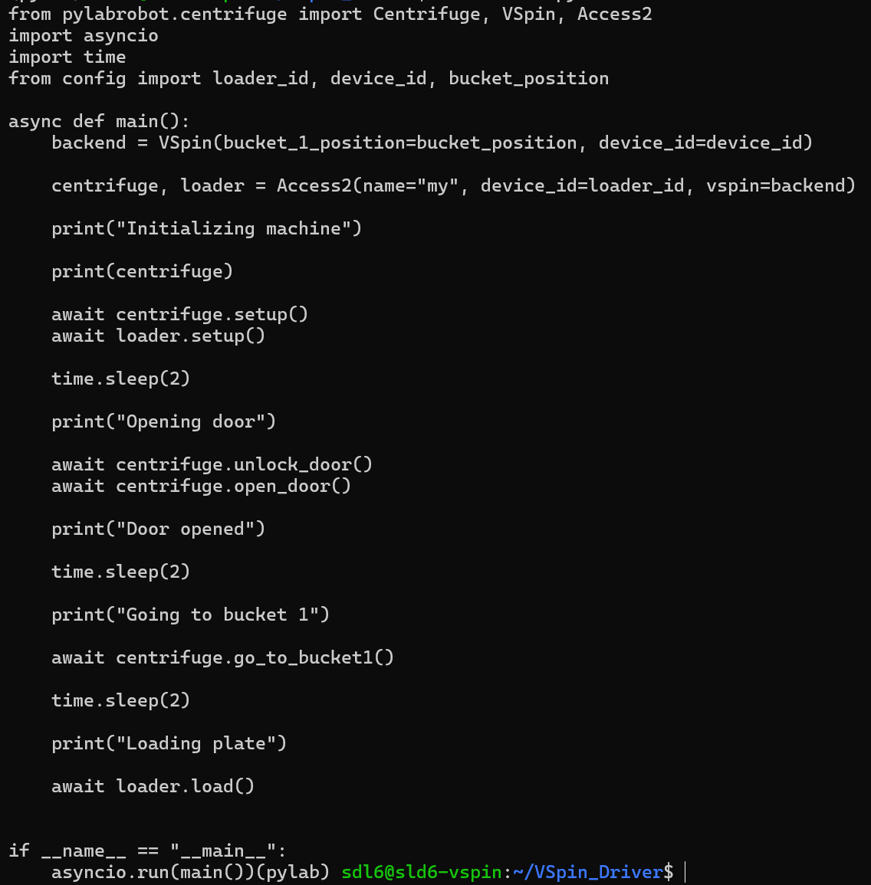Click the 'await centrifuge.go_to_bucket1()' line

click(x=222, y=657)
